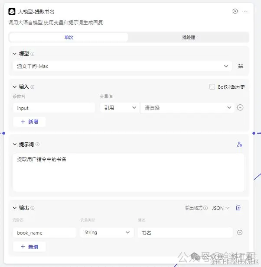Viewport: 261px width, 267px height.
Task: Click the import output structure icon
Action: coord(238,208)
